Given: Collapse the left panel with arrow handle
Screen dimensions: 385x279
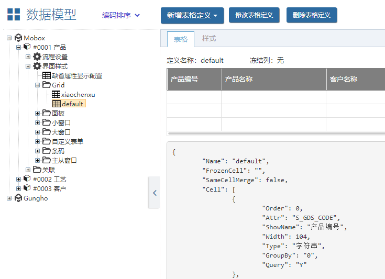Looking at the screenshot, I should pos(155,193).
